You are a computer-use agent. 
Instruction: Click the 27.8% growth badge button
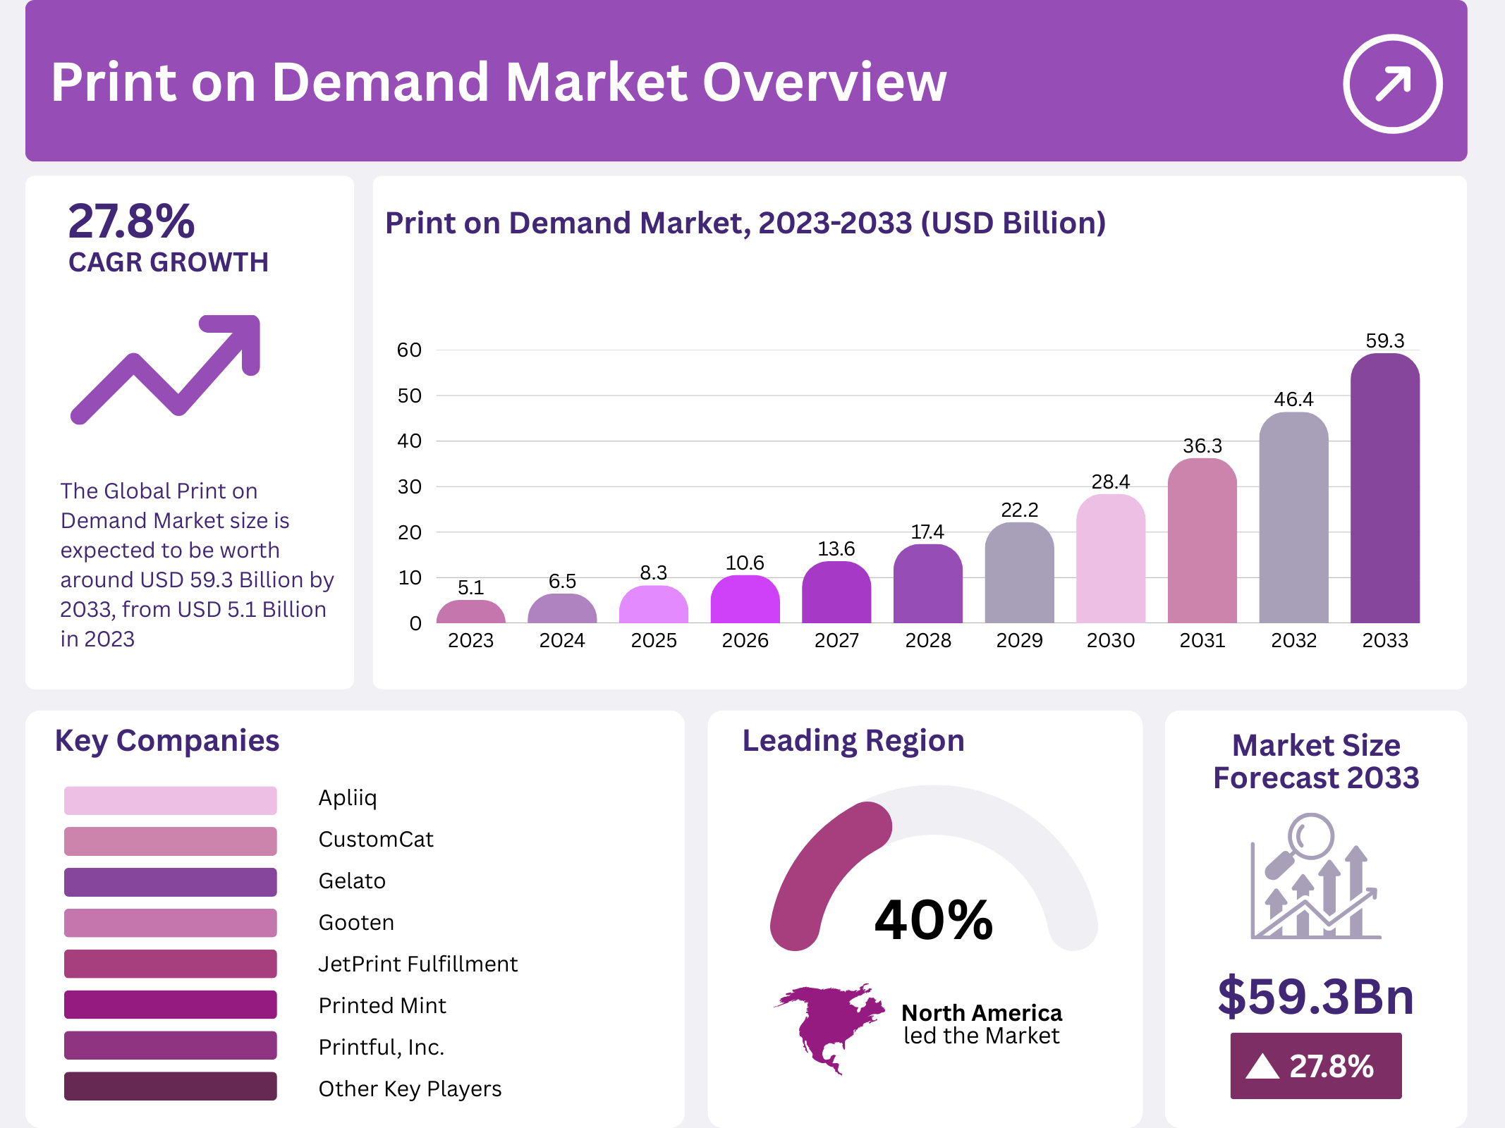(1315, 1066)
